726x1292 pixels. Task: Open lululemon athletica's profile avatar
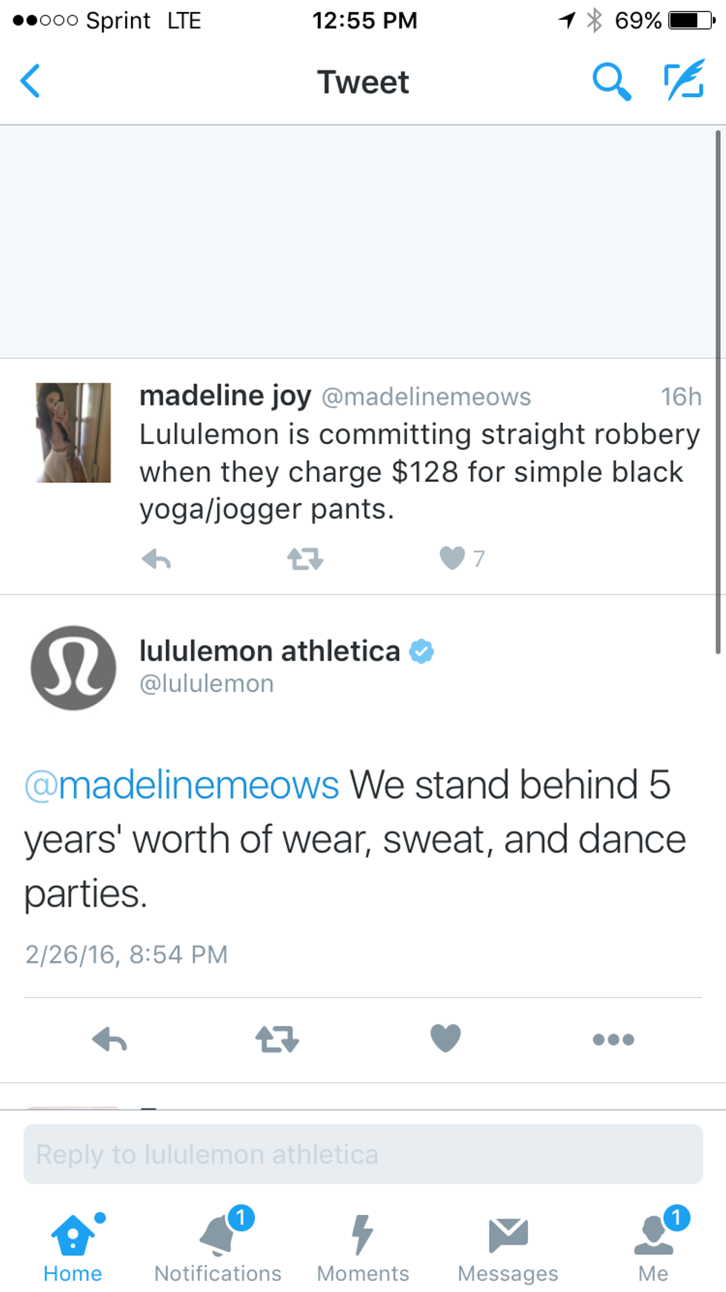coord(73,668)
